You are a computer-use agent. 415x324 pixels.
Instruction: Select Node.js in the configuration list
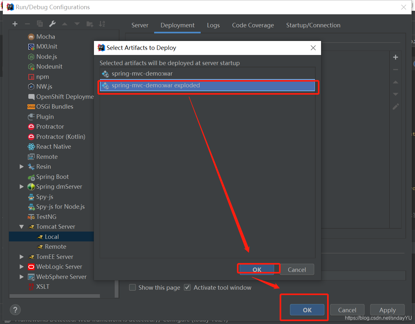pos(47,57)
